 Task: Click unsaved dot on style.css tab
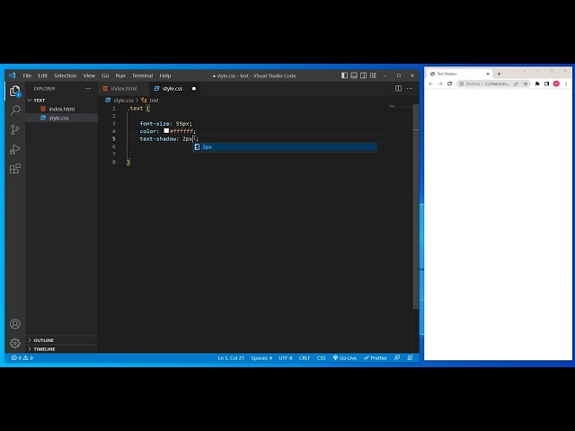[194, 88]
